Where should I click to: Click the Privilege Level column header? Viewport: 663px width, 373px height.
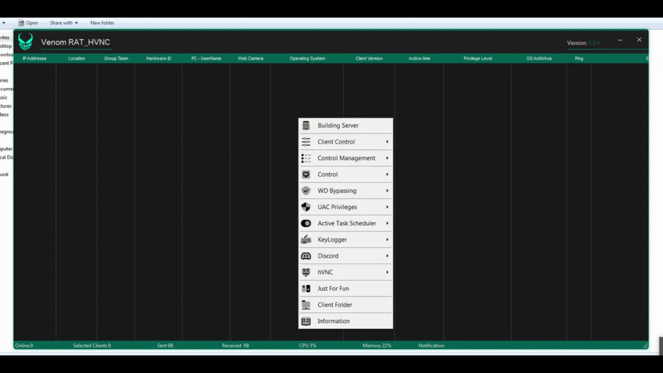[478, 58]
